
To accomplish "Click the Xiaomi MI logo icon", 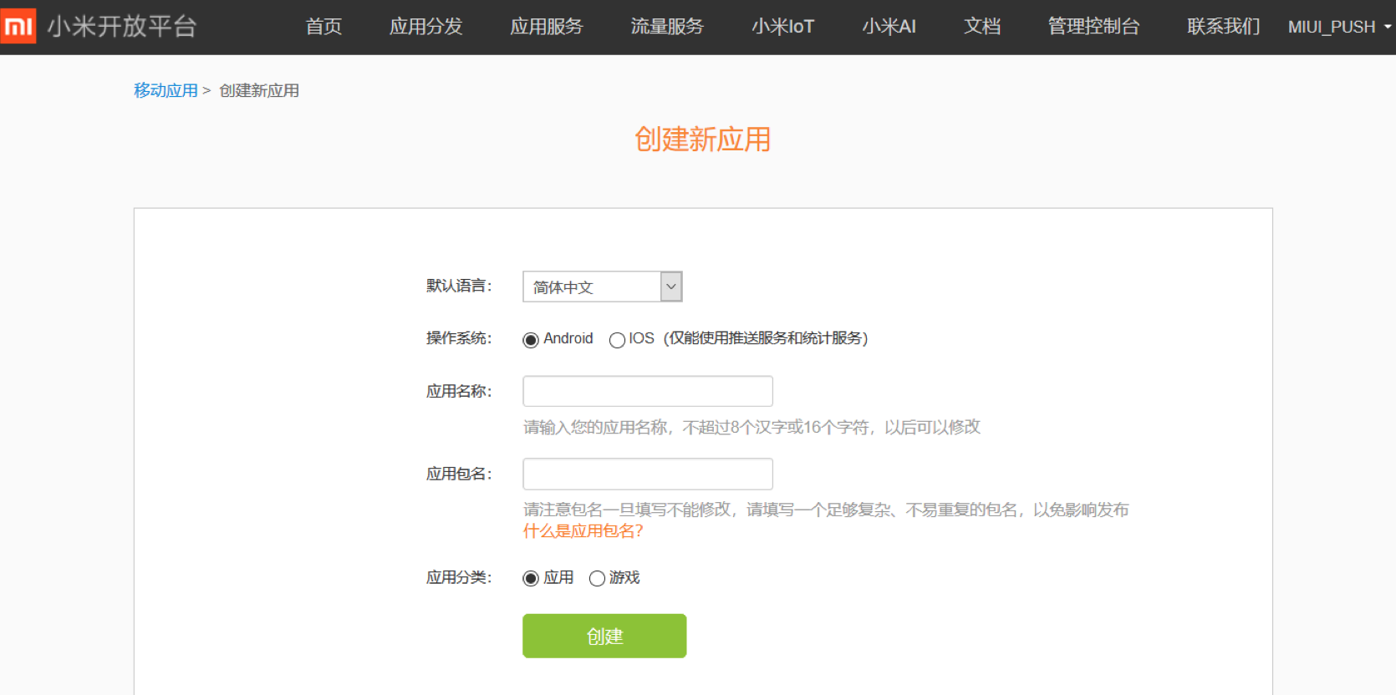I will pos(18,27).
